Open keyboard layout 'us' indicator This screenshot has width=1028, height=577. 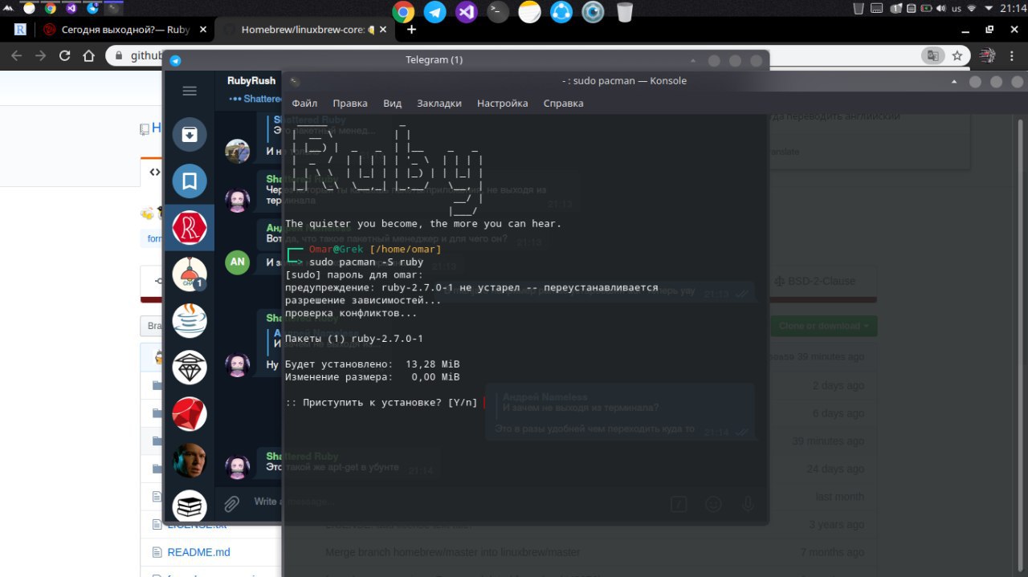pos(957,8)
